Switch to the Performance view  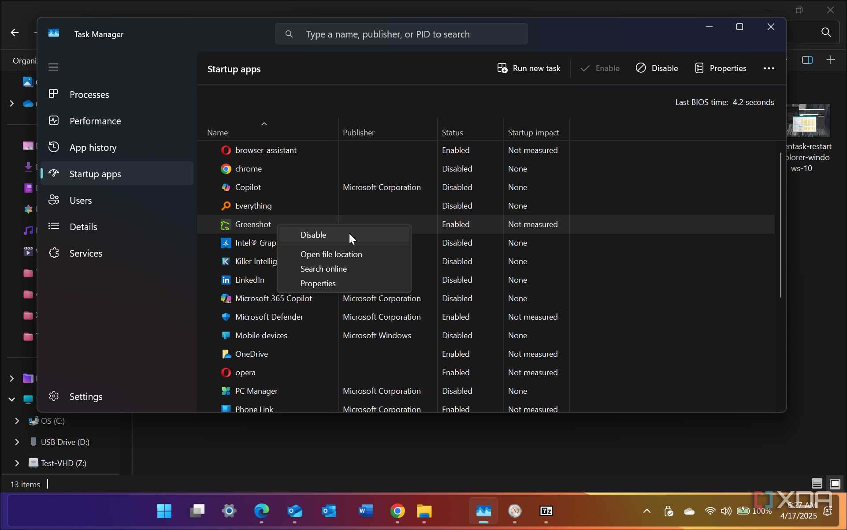pyautogui.click(x=95, y=121)
